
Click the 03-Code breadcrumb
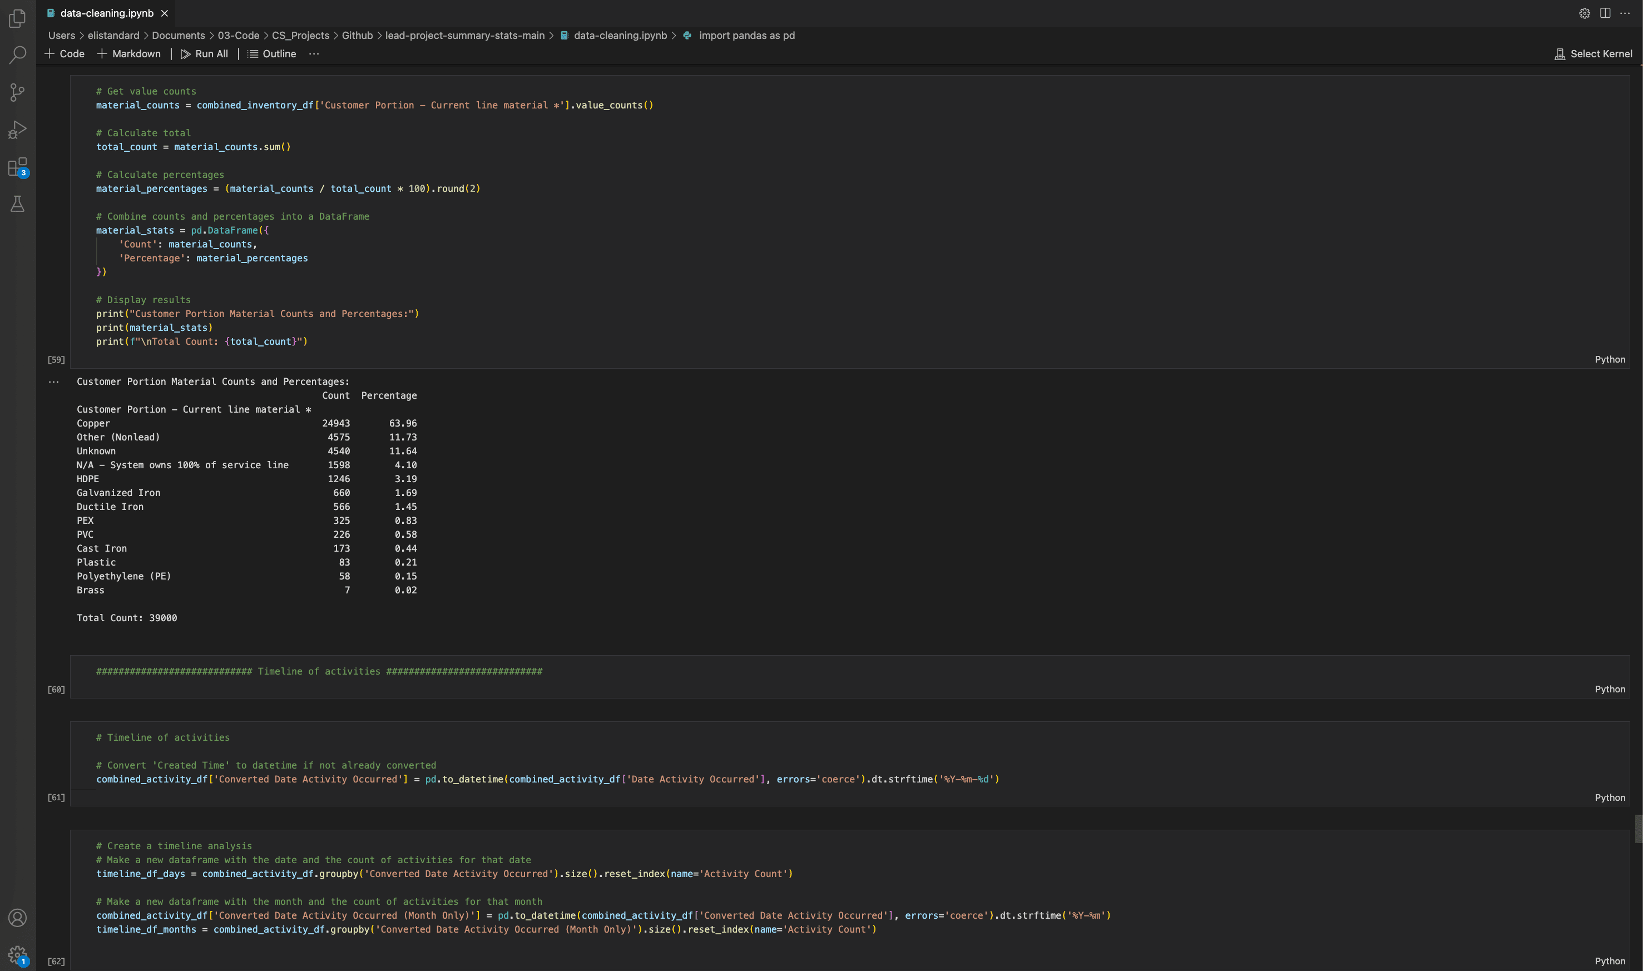pos(238,36)
